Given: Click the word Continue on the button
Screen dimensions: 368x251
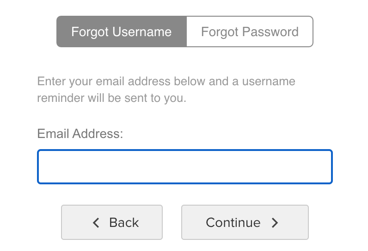Looking at the screenshot, I should (233, 223).
